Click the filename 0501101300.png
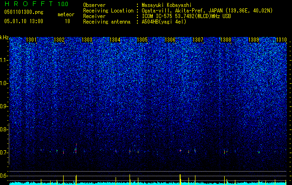 24,12
